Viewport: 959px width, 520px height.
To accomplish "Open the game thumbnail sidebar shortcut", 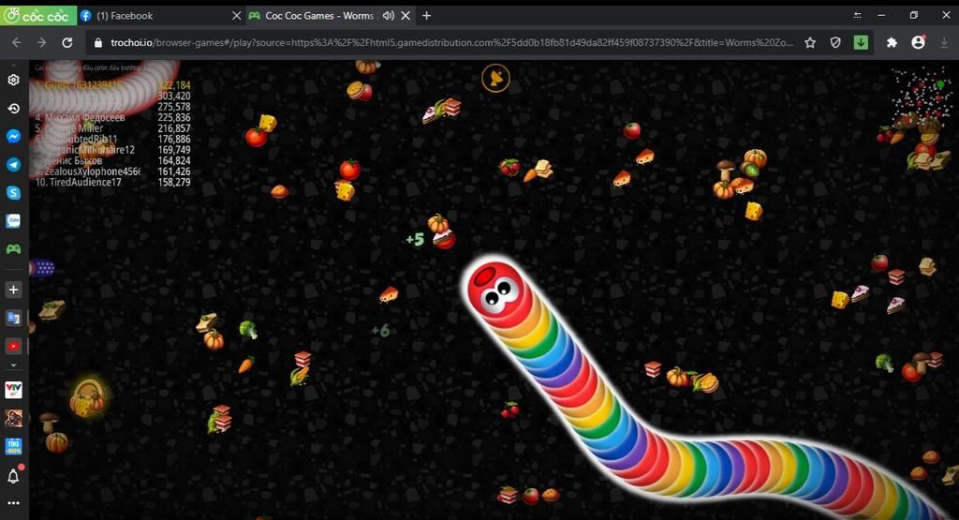I will [x=13, y=418].
